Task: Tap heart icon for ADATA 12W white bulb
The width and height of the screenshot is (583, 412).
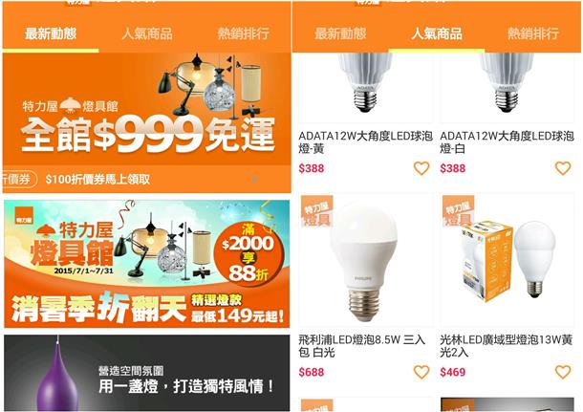Action: click(563, 168)
